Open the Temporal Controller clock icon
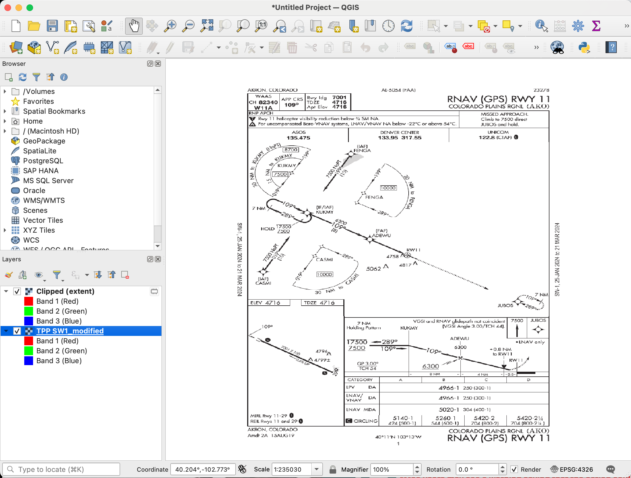Image resolution: width=631 pixels, height=478 pixels. pyautogui.click(x=388, y=26)
